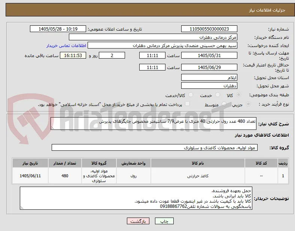Viewport: 295px width, 231px height.
Task: Click the کاغذ حرارتی item name cell
Action: click(x=198, y=176)
